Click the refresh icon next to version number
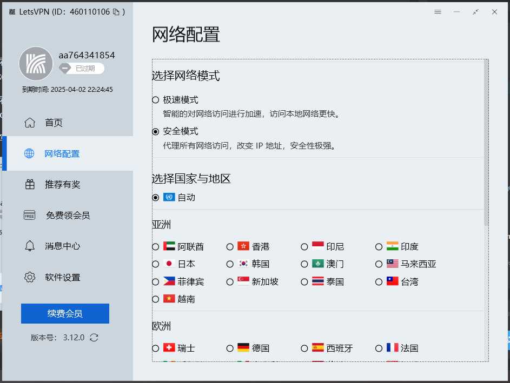Image resolution: width=510 pixels, height=383 pixels. pyautogui.click(x=94, y=338)
